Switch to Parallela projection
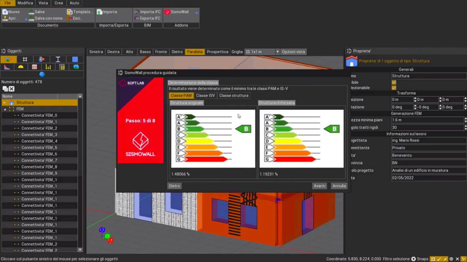 [195, 52]
